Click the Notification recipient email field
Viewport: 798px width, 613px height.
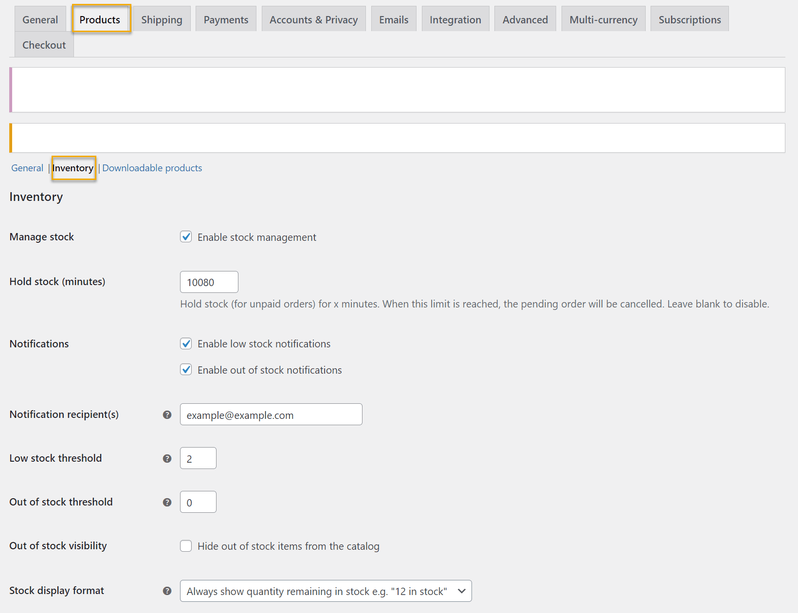271,415
